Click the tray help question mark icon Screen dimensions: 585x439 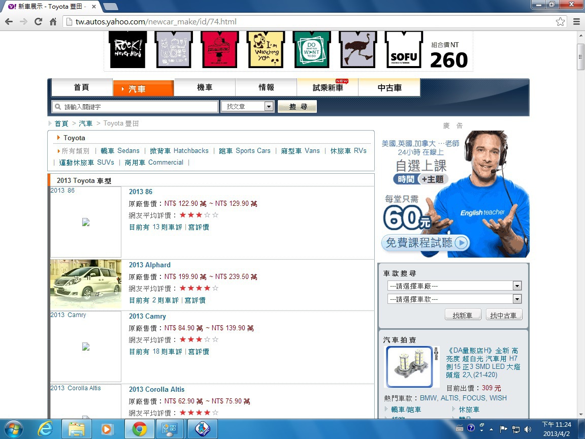pyautogui.click(x=471, y=428)
